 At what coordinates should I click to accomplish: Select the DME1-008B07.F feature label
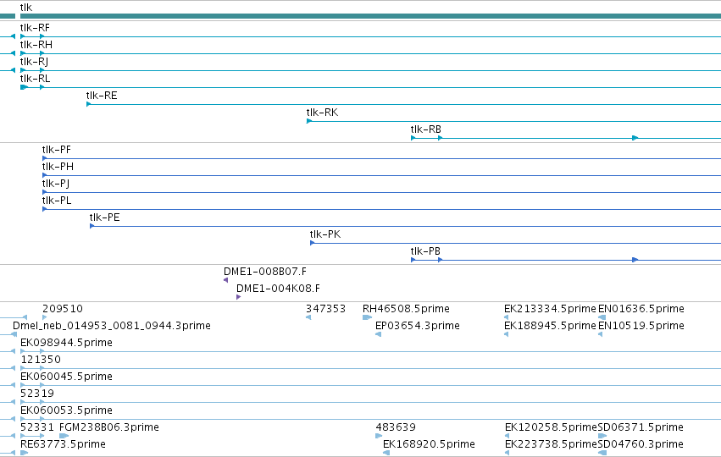click(x=265, y=272)
